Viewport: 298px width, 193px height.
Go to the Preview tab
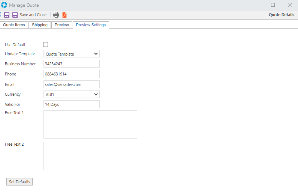[61, 25]
